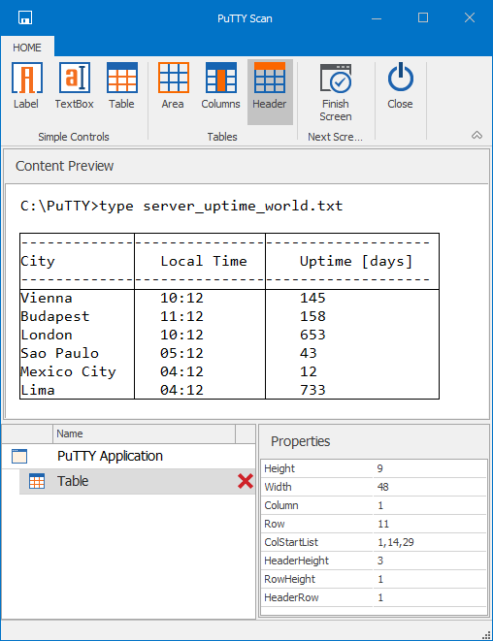Screen dimensions: 493x641
Task: Select the PuTTY Application tree node
Action: (x=110, y=456)
